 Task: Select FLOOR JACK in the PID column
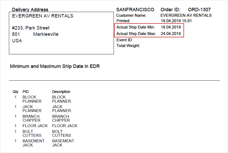(35, 126)
